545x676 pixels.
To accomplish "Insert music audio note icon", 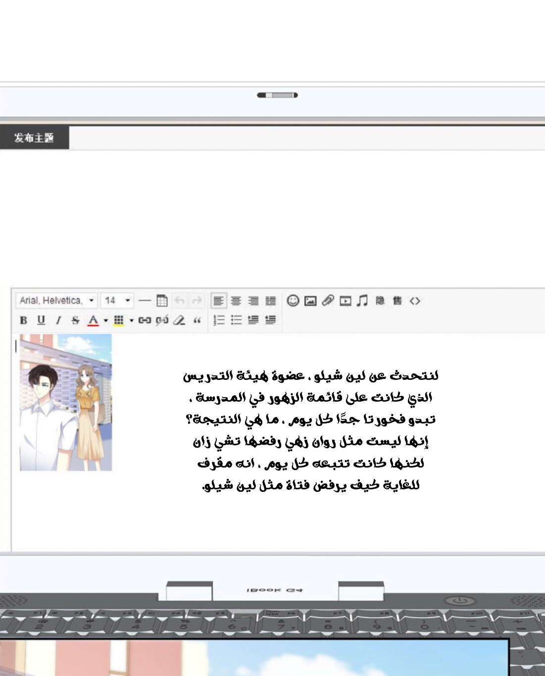I will (362, 300).
